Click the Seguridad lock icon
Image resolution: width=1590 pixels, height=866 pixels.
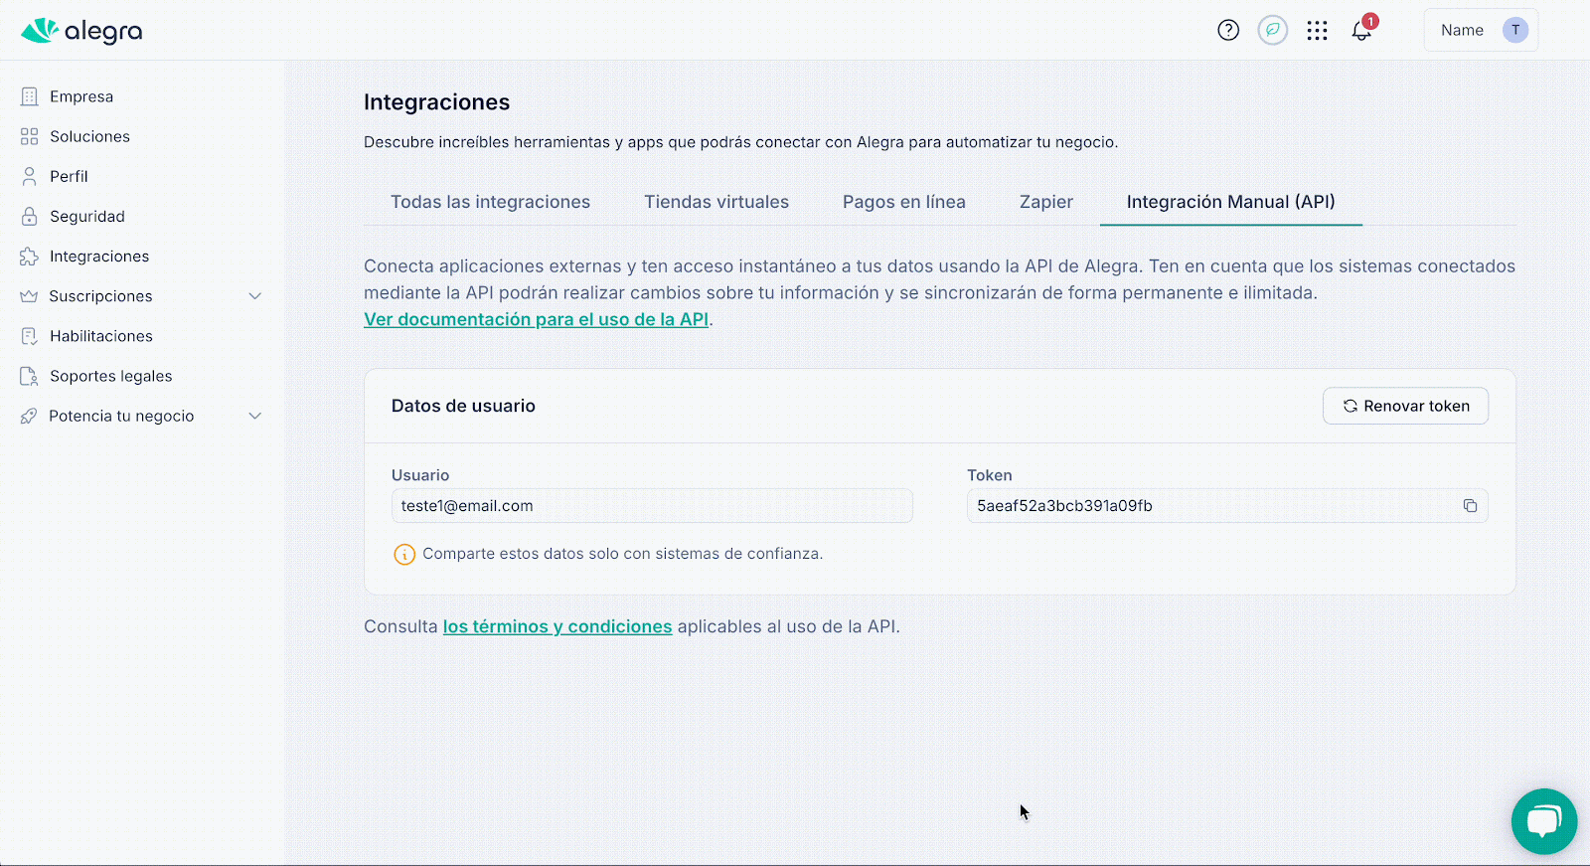click(30, 216)
